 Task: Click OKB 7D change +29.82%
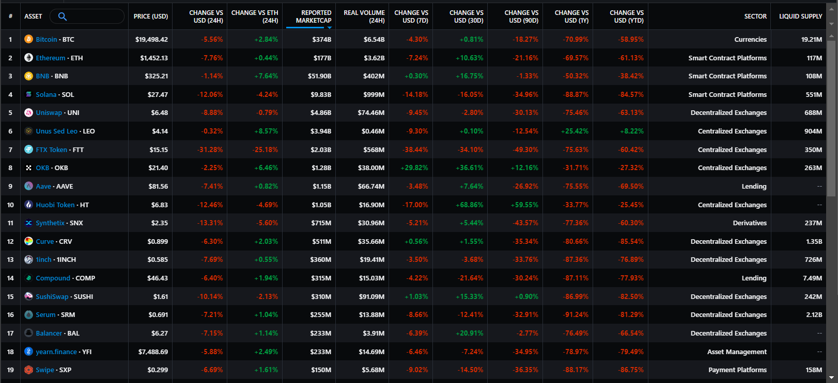click(x=414, y=168)
